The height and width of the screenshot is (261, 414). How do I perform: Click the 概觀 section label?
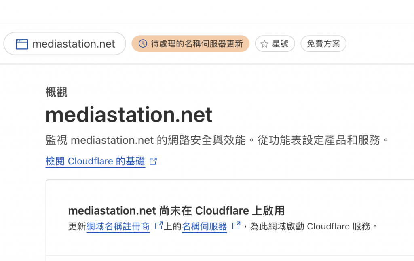tap(56, 93)
